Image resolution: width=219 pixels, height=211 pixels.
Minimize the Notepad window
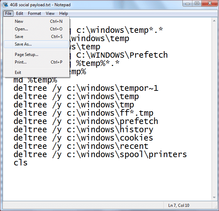coord(187,3)
